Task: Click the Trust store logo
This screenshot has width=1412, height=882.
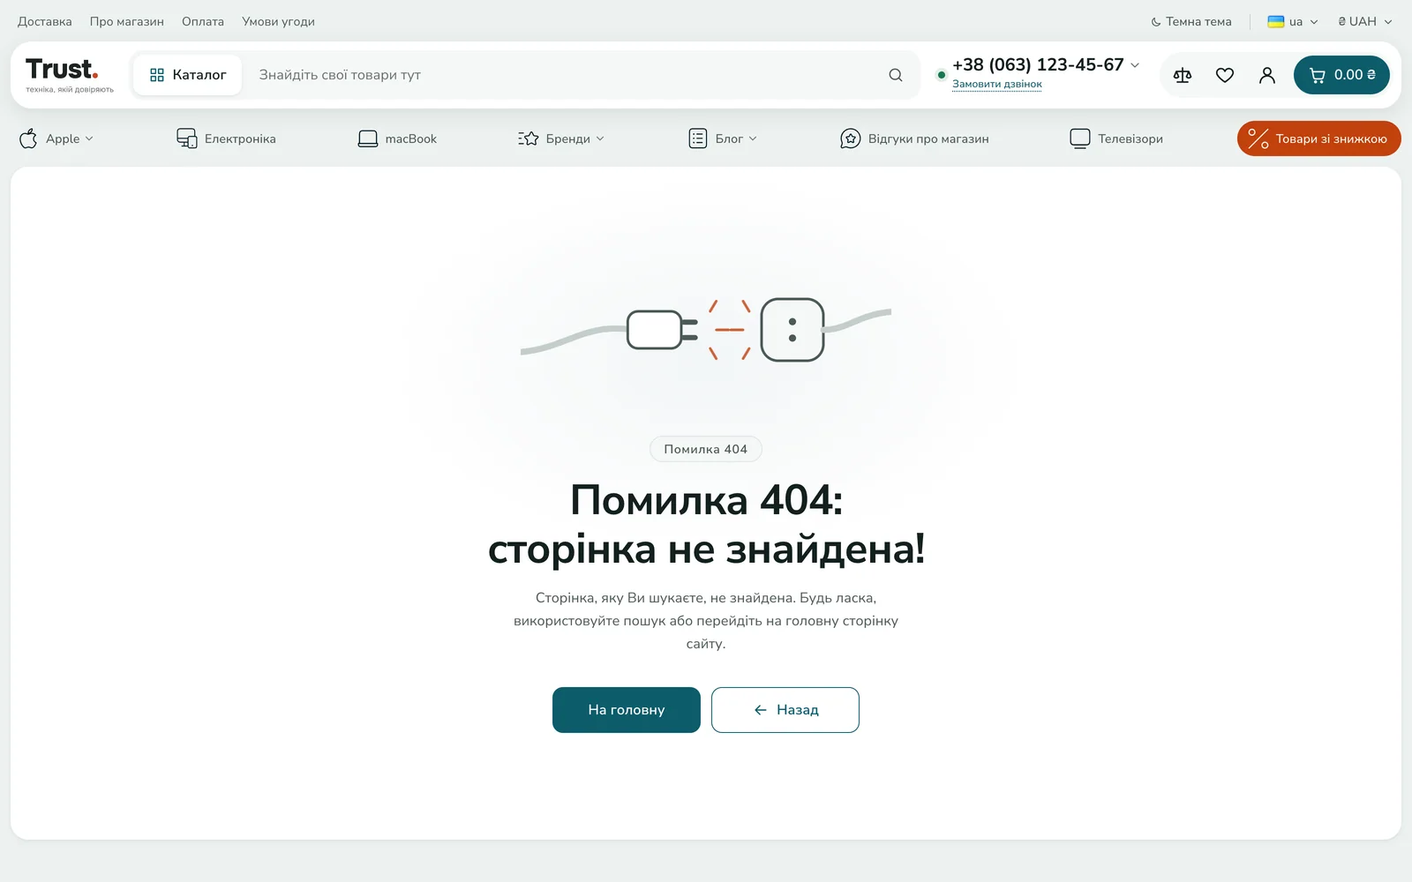Action: coord(70,75)
